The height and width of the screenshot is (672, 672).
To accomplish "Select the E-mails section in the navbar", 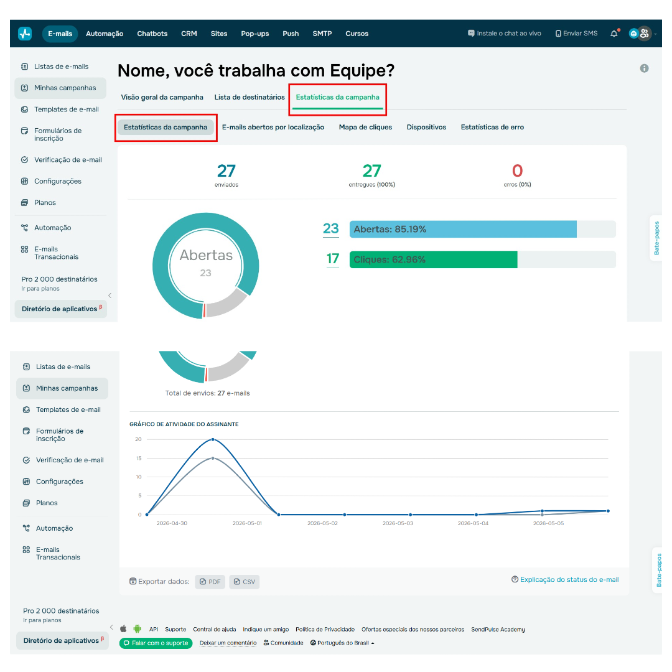I will pyautogui.click(x=60, y=34).
